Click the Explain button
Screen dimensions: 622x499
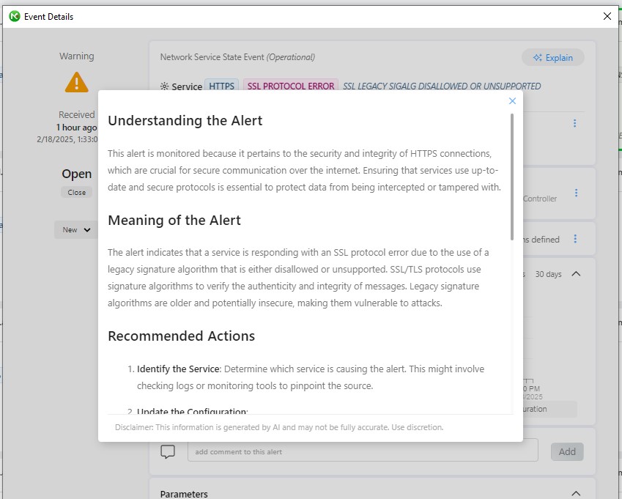pyautogui.click(x=553, y=57)
